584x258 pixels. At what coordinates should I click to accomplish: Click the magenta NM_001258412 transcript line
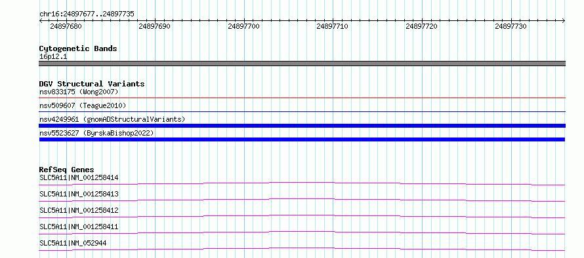click(302, 216)
